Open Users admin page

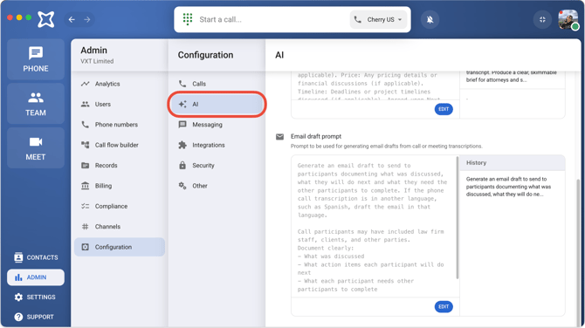pyautogui.click(x=120, y=105)
